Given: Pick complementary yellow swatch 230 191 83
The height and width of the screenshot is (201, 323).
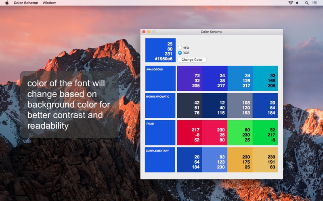Looking at the screenshot, I should coord(265,160).
